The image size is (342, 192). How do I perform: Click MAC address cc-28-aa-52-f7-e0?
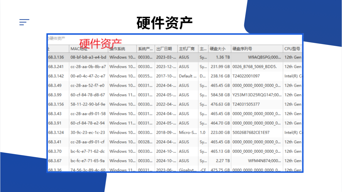[x=88, y=85]
